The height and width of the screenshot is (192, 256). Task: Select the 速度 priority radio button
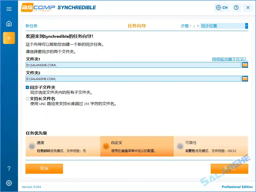(32, 146)
